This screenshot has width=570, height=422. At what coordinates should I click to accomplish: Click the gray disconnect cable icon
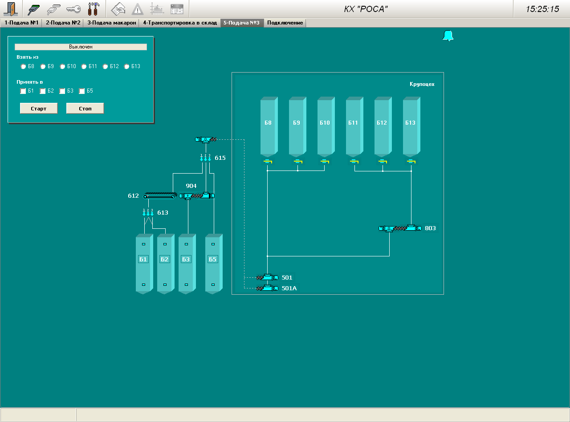point(54,9)
